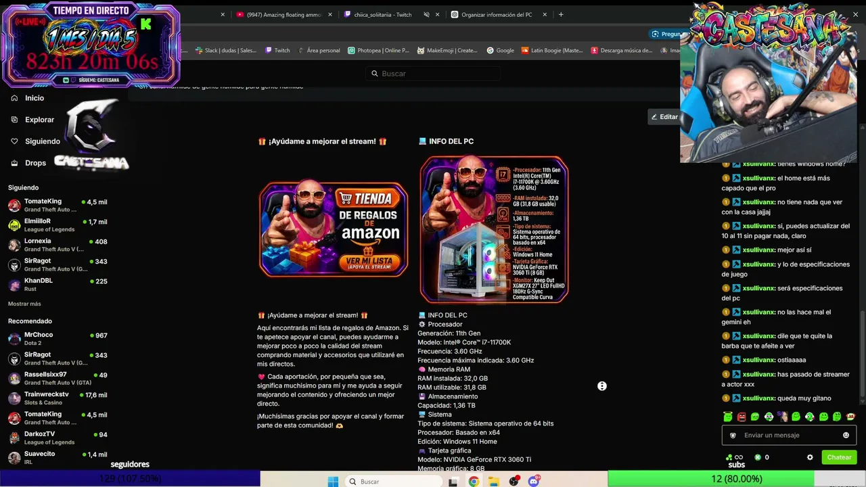866x487 pixels.
Task: Click the shield icon in chat input
Action: (x=733, y=436)
